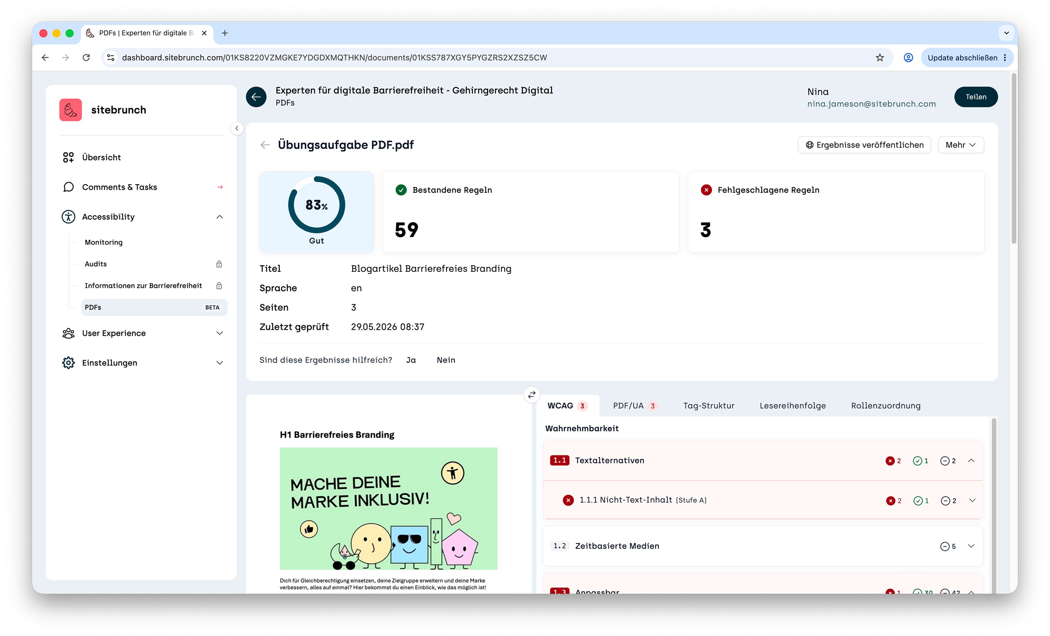Open a new browser tab
This screenshot has height=636, width=1050.
pyautogui.click(x=225, y=33)
